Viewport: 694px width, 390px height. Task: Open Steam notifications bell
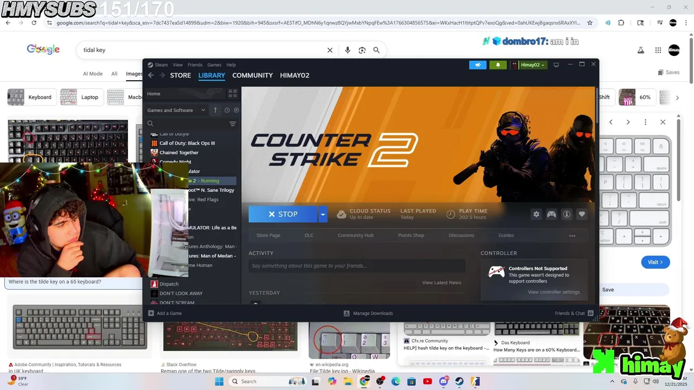coord(498,65)
